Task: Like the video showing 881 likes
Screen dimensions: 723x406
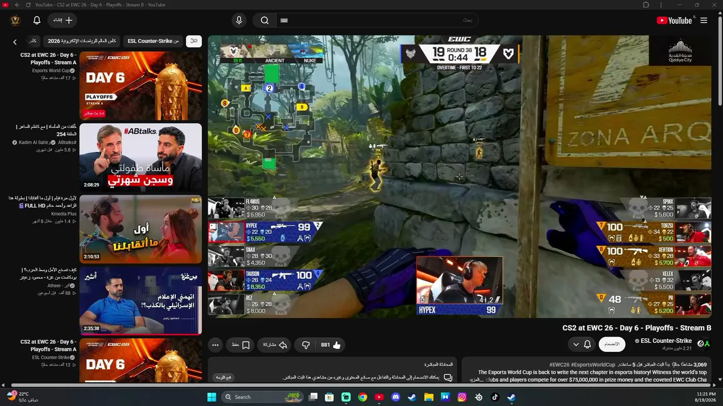Action: pos(330,345)
